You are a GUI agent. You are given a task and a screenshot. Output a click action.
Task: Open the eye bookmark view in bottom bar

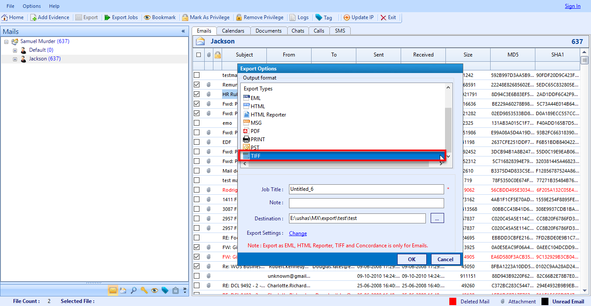tap(155, 290)
